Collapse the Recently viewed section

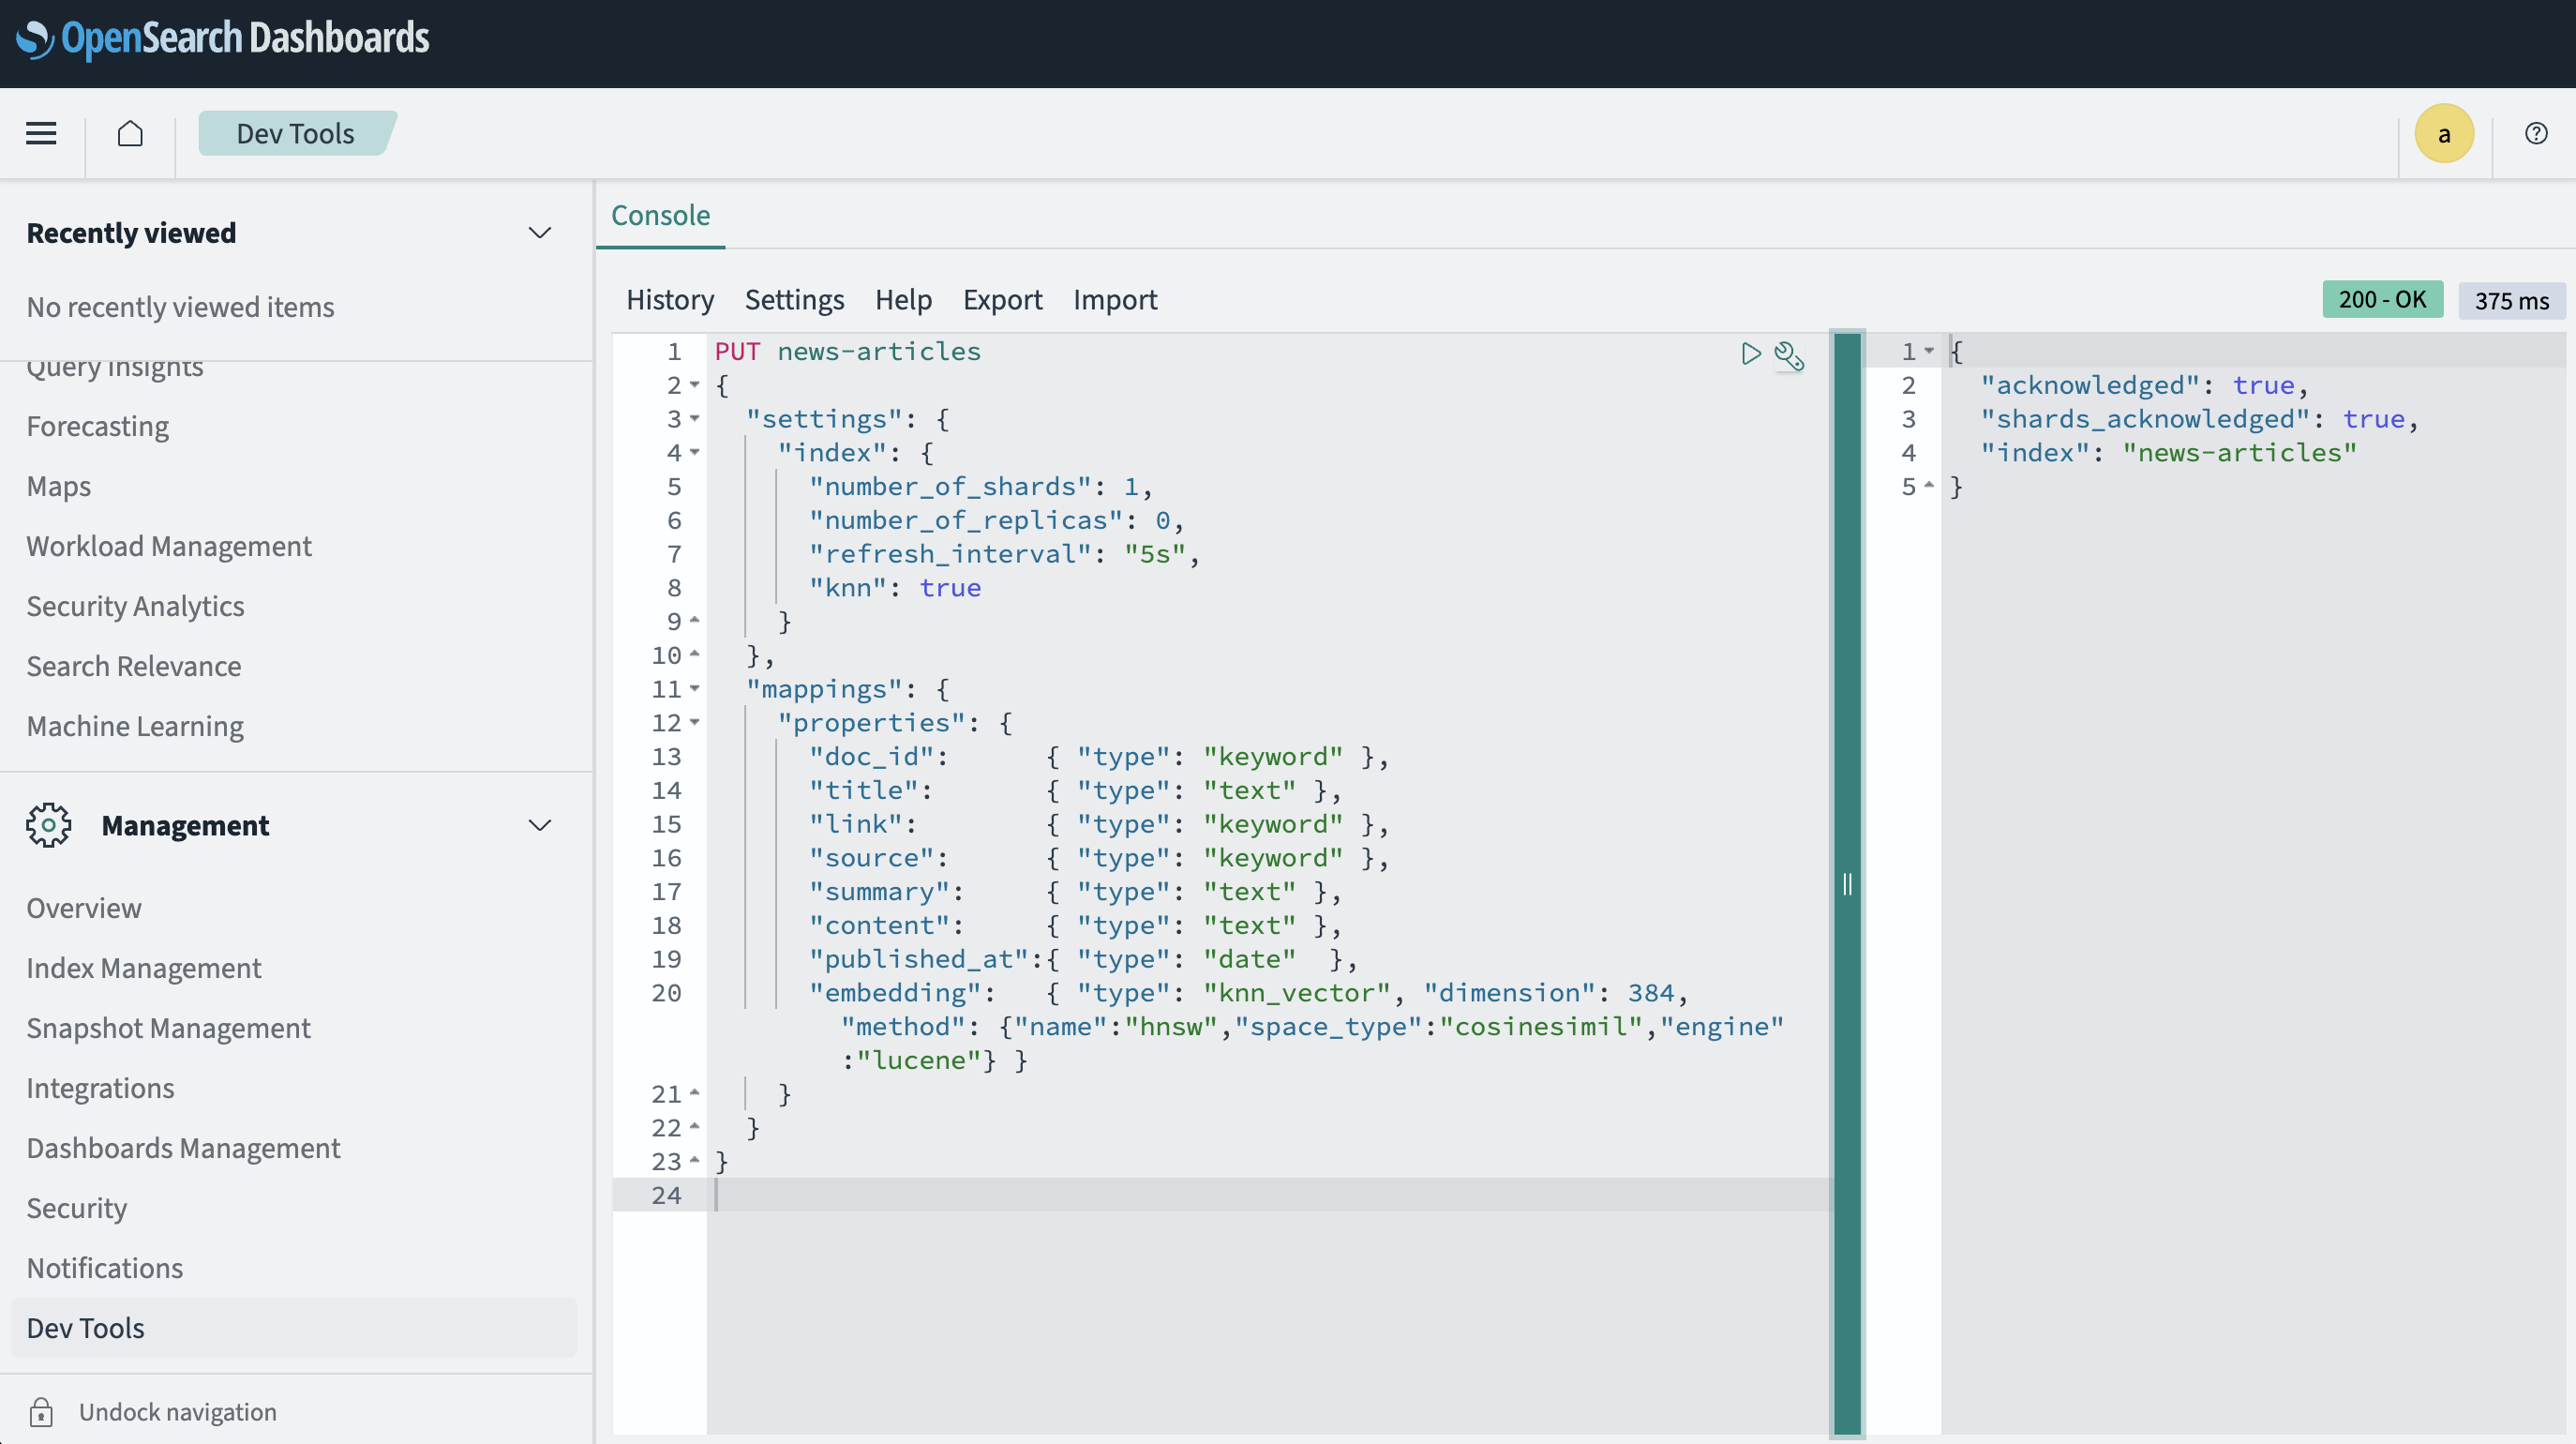(x=539, y=233)
